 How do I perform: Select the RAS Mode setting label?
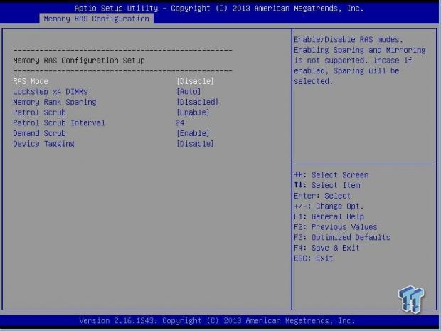tap(31, 81)
